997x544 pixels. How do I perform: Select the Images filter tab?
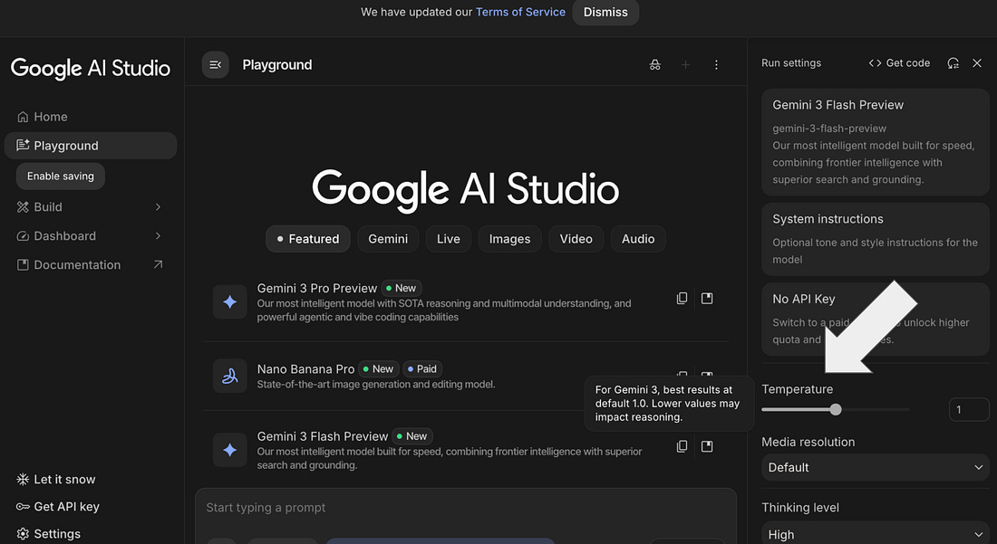509,239
